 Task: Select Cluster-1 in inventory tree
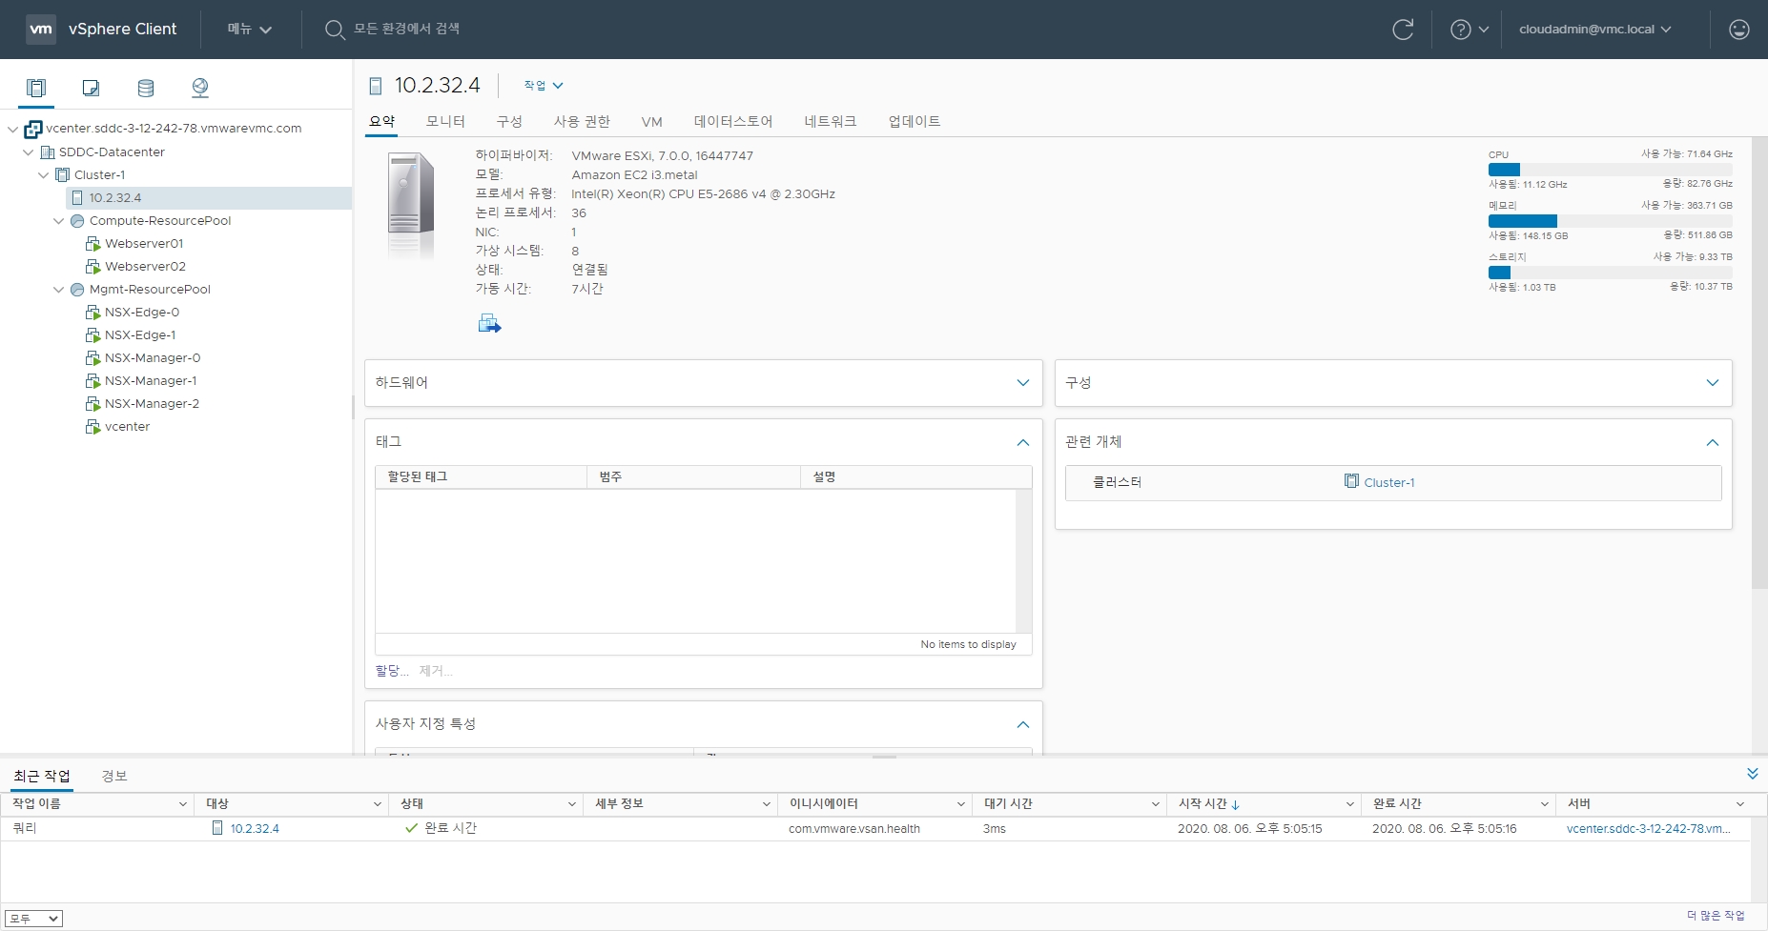point(99,174)
